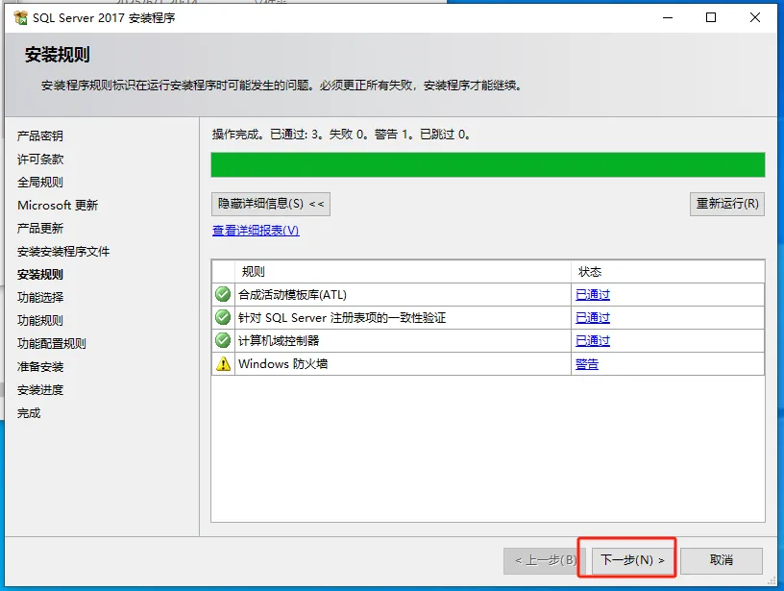
Task: Click the 合成活动模板库(ATL) rule name
Action: point(292,294)
